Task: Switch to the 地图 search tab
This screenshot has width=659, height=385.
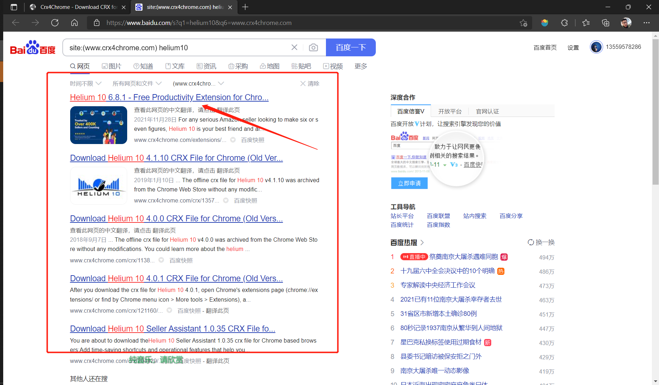Action: tap(270, 66)
